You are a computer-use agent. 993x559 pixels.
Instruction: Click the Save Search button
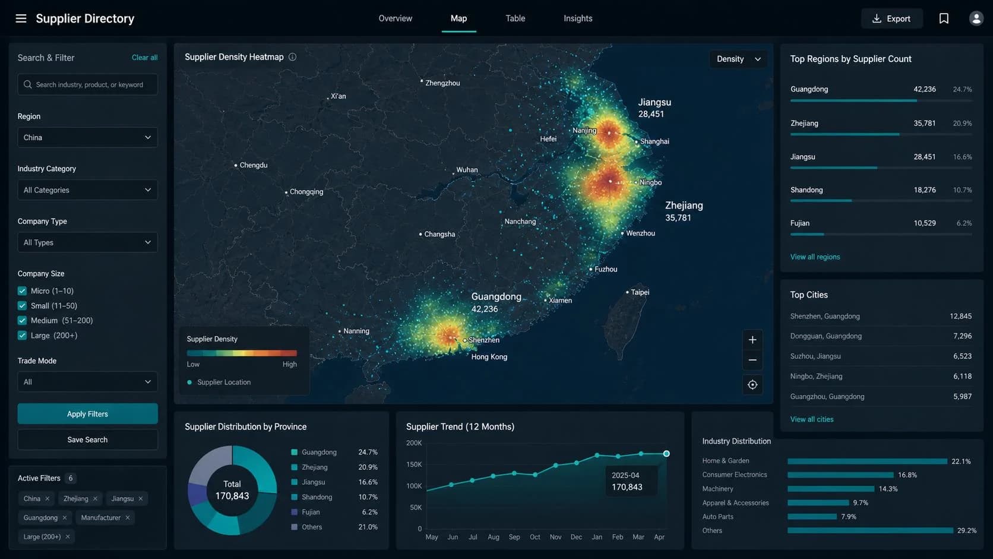coord(87,440)
